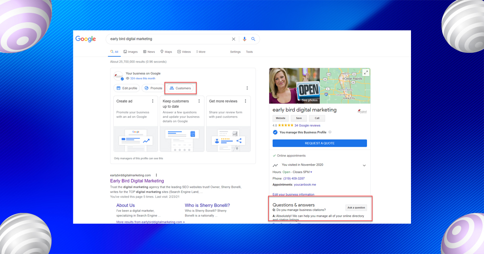Open the News tab
This screenshot has width=484, height=254.
149,52
